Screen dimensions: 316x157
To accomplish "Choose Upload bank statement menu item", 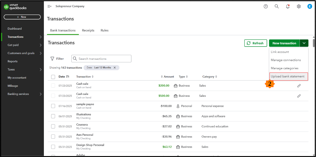I will (x=289, y=76).
